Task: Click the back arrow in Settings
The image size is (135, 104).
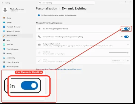Action: click(x=2, y=3)
